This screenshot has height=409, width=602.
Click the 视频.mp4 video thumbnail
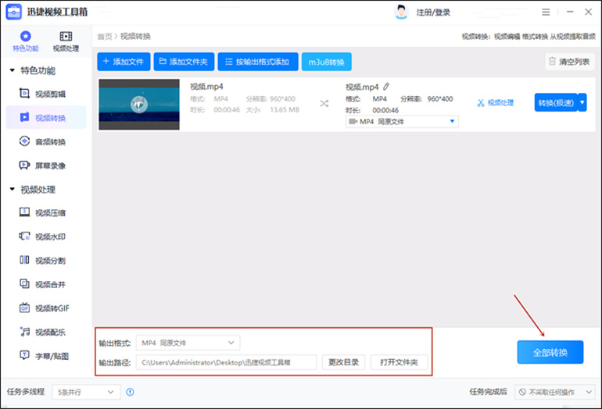[x=139, y=105]
